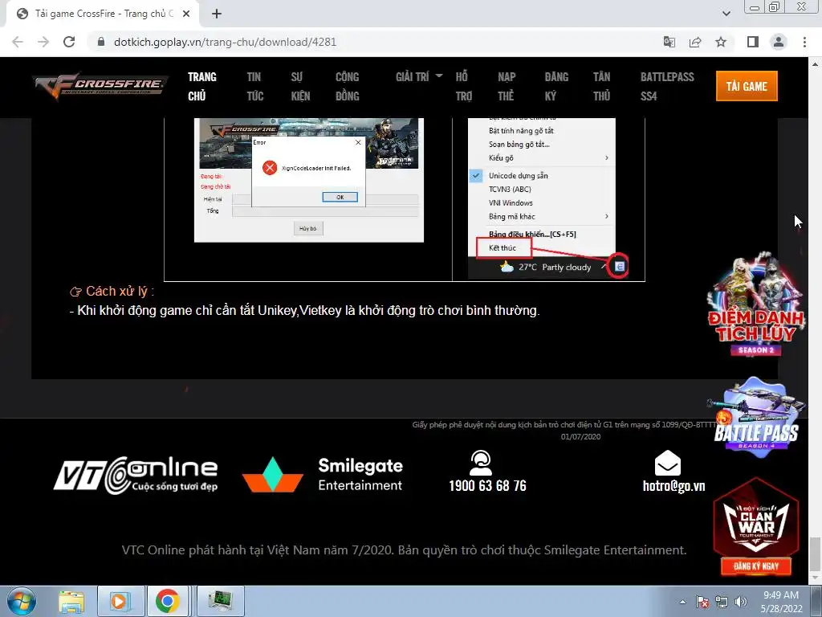The height and width of the screenshot is (617, 822).
Task: Go back with the browser back arrow
Action: point(18,42)
